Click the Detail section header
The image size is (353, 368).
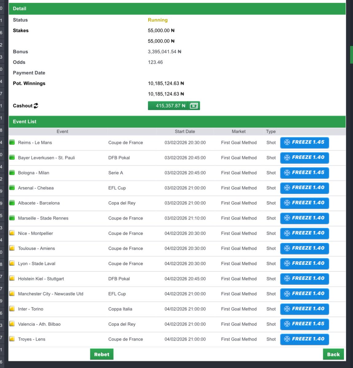pos(177,9)
